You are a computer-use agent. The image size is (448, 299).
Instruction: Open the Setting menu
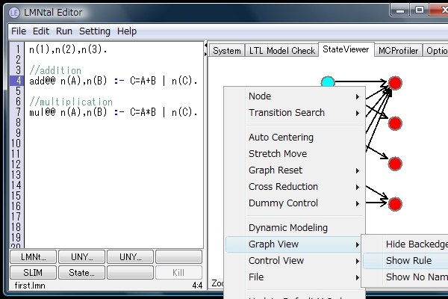[95, 31]
